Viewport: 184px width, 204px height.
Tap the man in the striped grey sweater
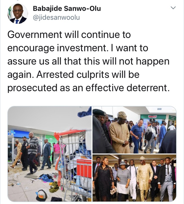point(32,153)
